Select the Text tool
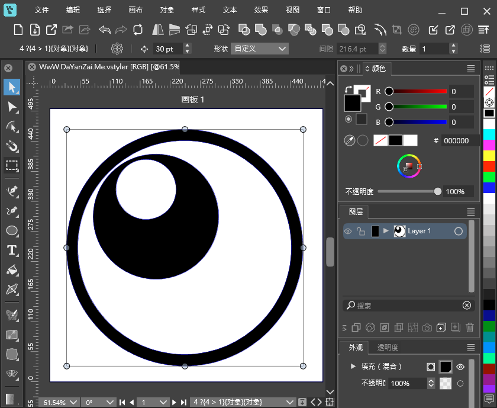Viewport: 497px width, 408px height. coord(11,250)
